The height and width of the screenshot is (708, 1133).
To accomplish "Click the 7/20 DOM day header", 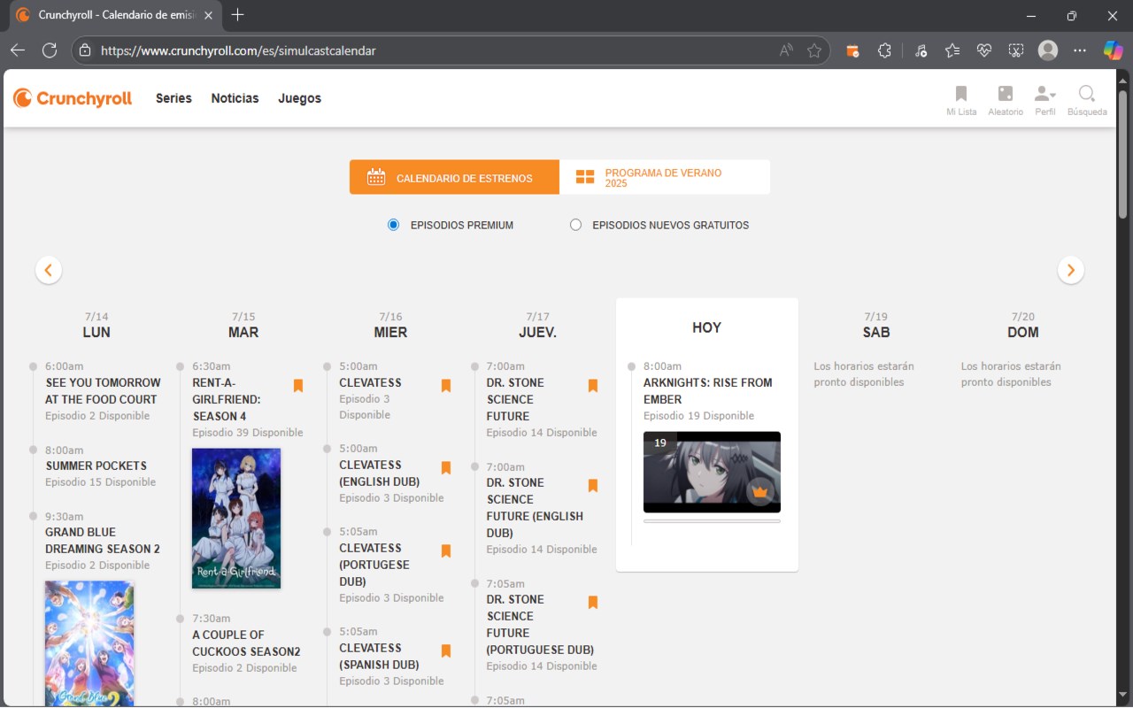I will point(1023,326).
